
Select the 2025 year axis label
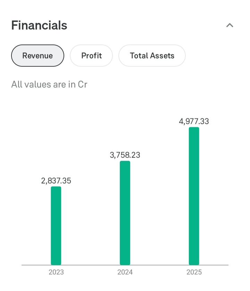point(194,272)
